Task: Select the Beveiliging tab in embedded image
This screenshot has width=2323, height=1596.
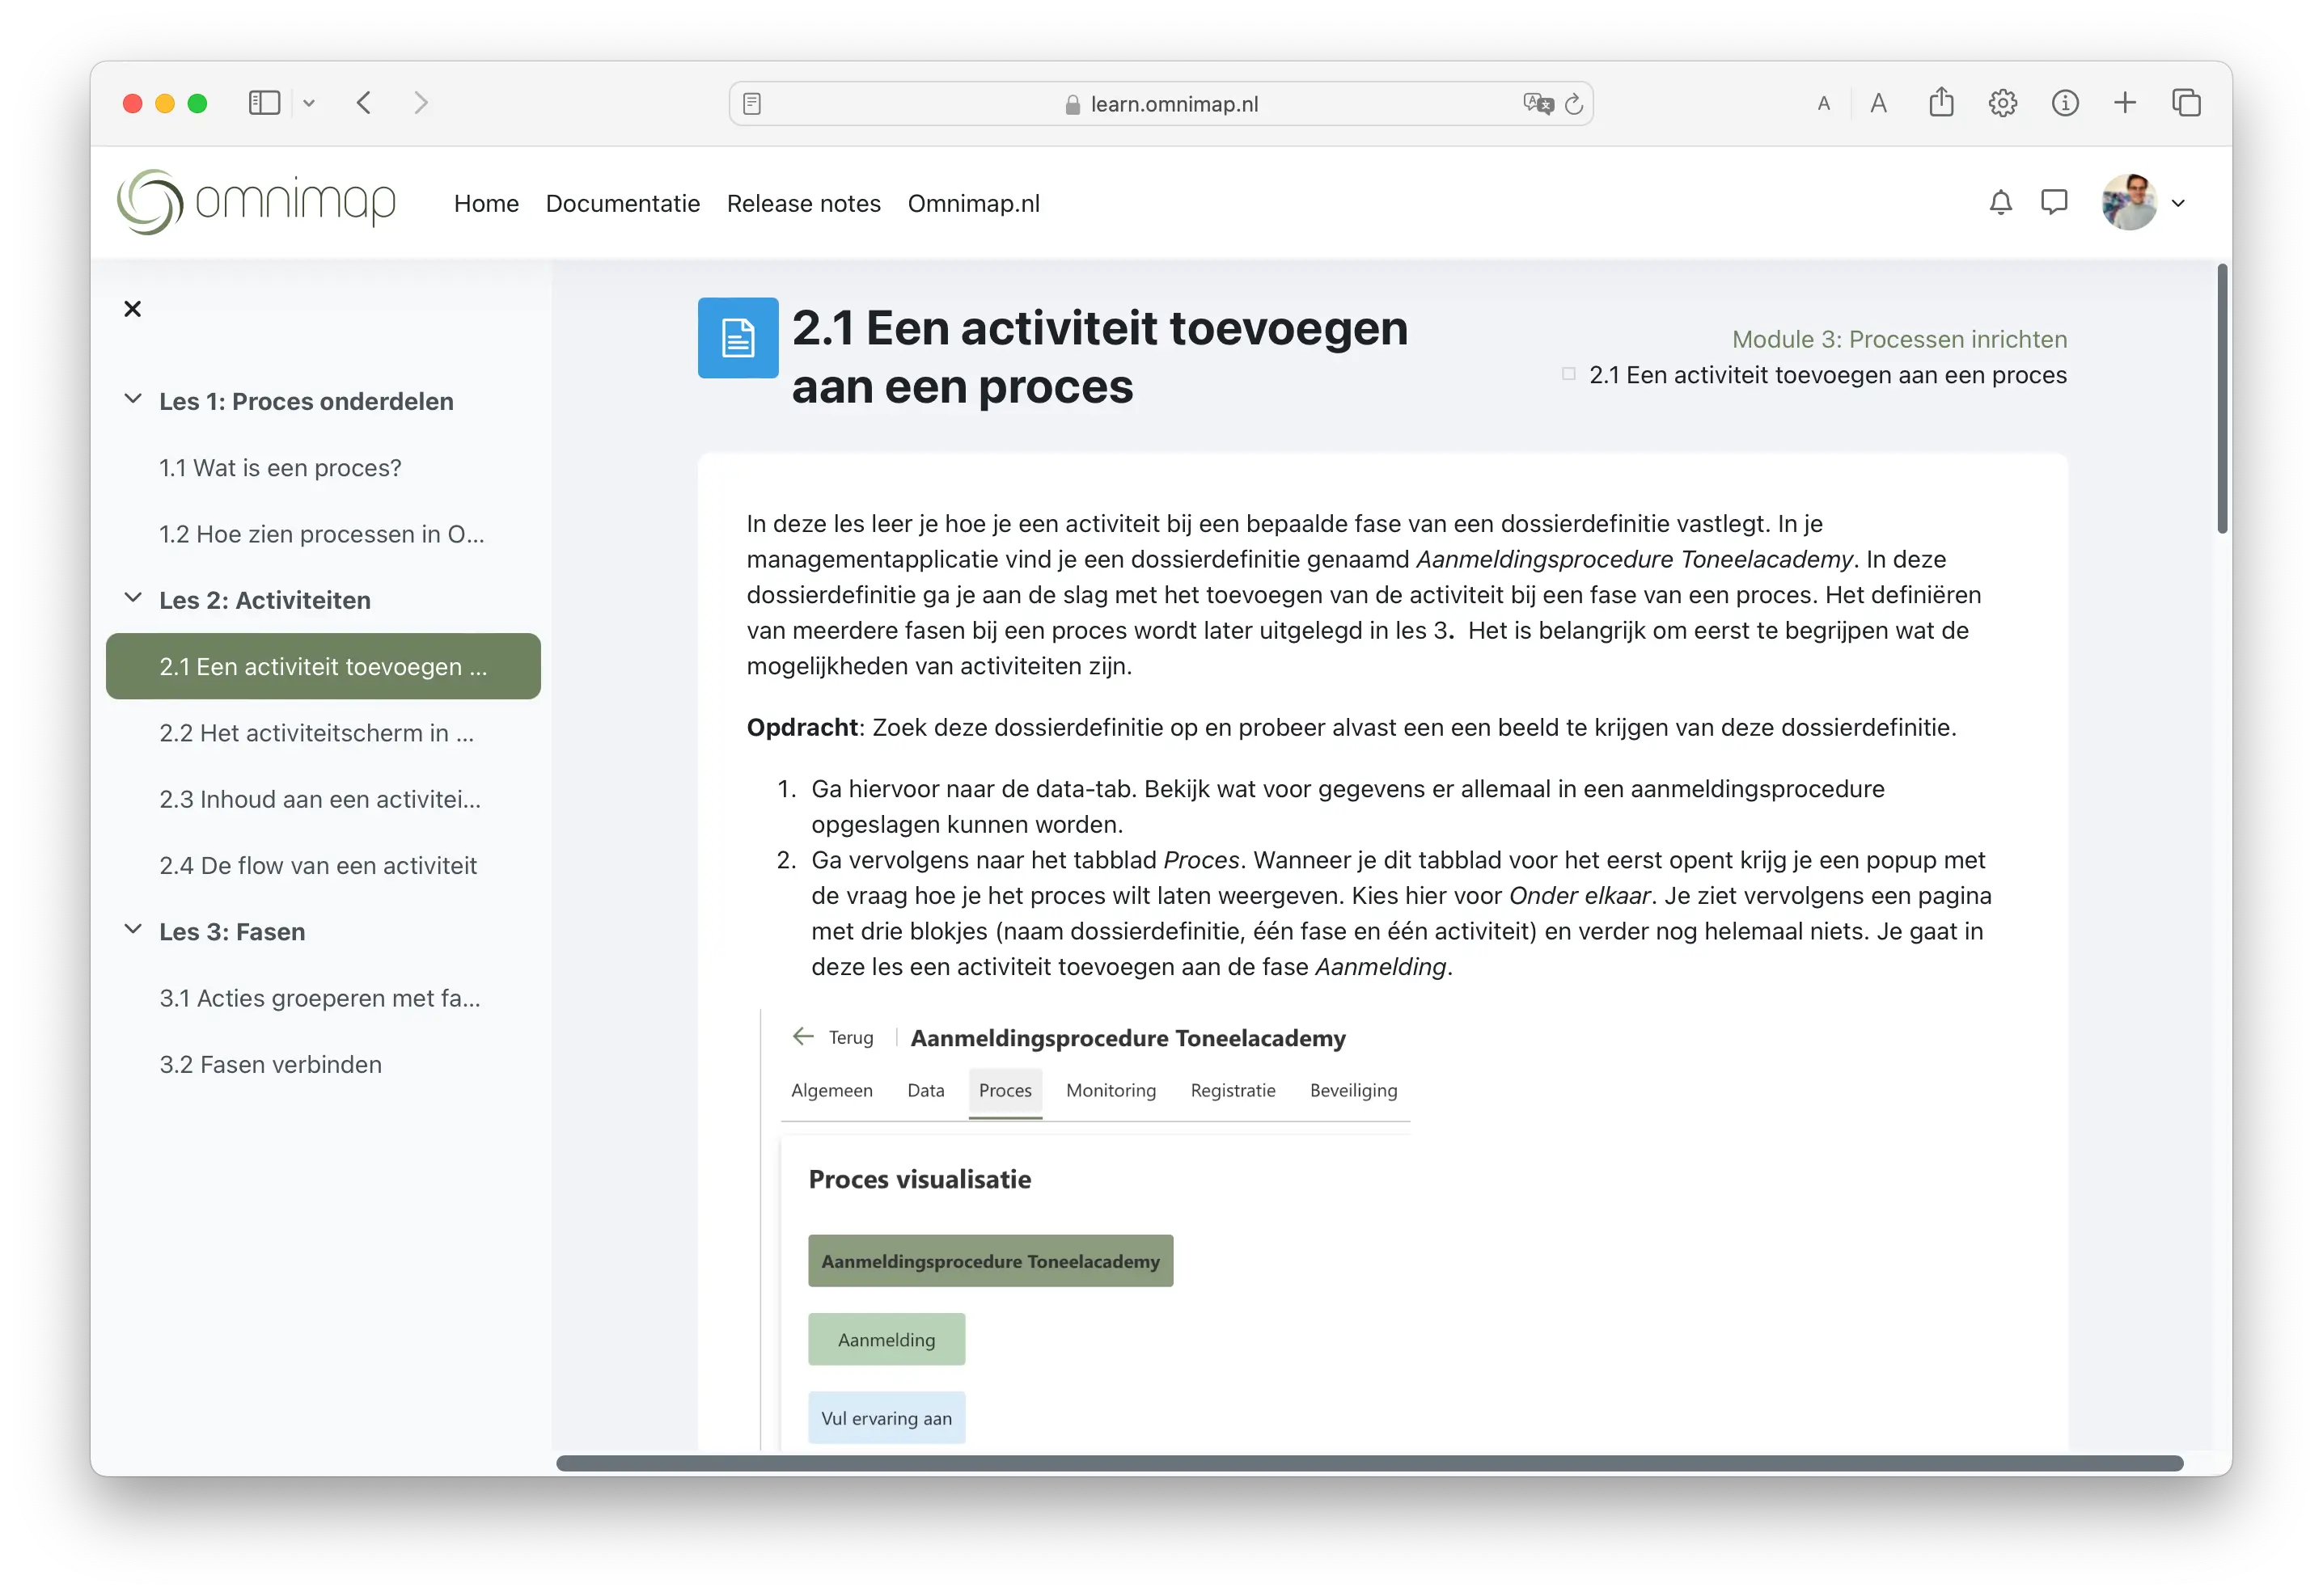Action: click(1353, 1090)
